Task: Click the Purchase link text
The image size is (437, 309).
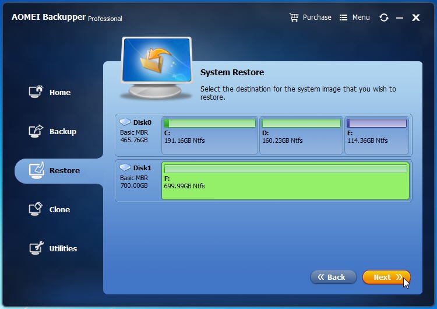Action: (317, 17)
